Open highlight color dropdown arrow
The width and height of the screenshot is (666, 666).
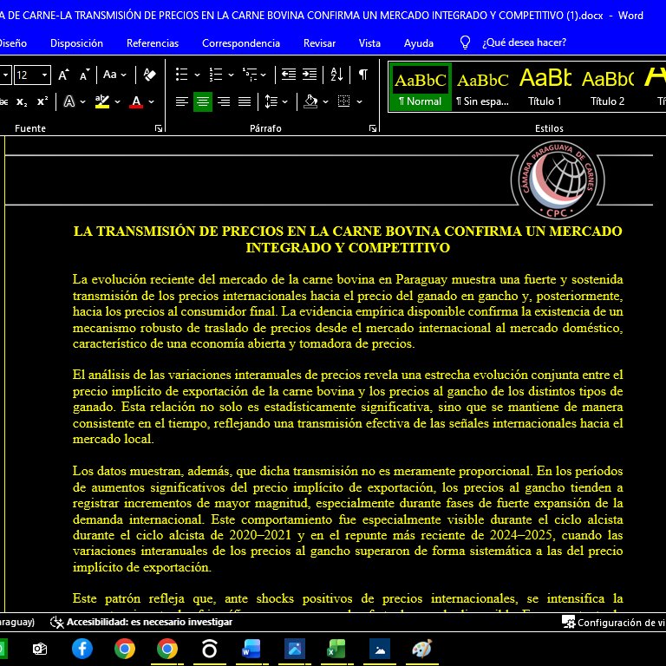tap(117, 102)
